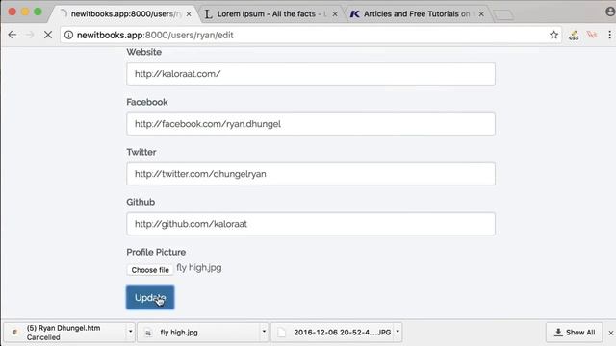Viewport: 616px width, 346px height.
Task: Click the Website label
Action: tap(143, 52)
